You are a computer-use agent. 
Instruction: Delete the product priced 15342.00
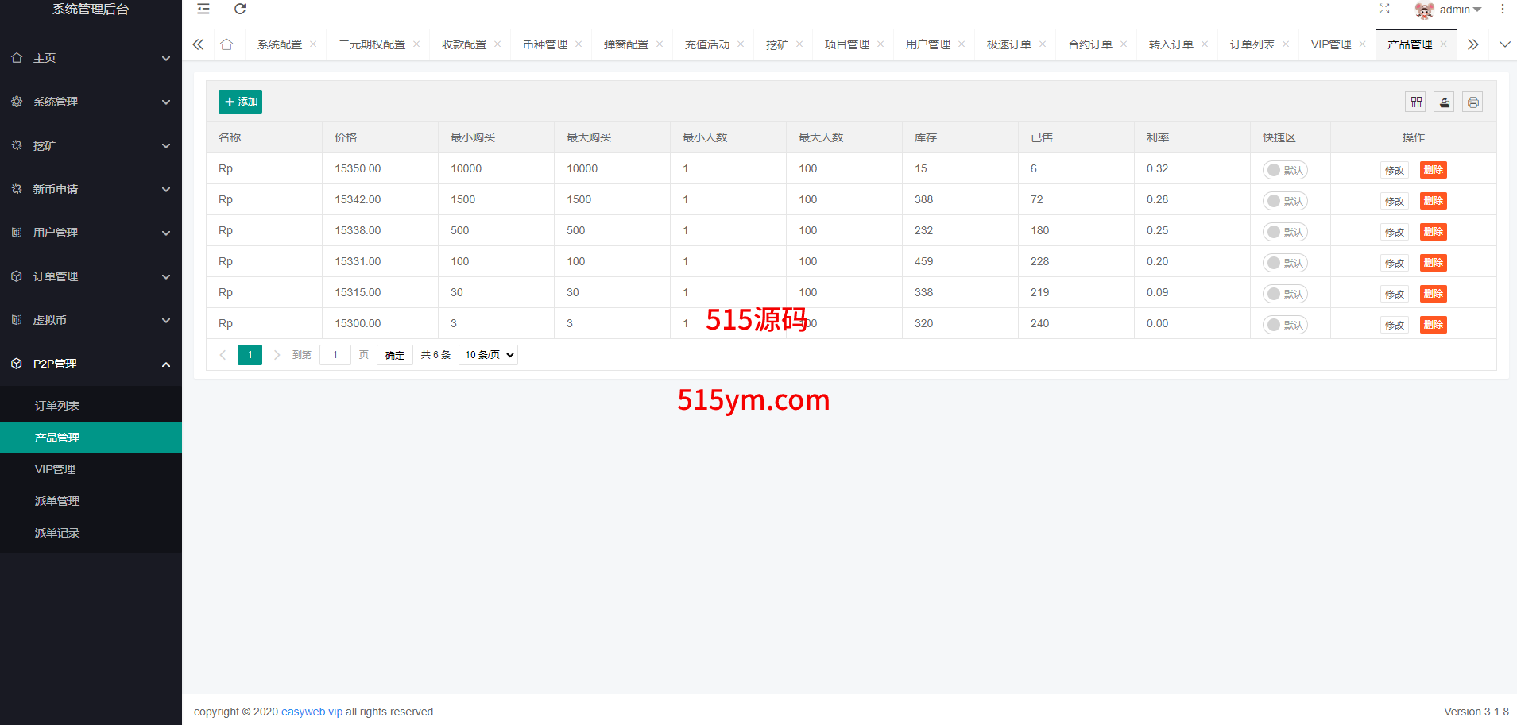[x=1433, y=201]
